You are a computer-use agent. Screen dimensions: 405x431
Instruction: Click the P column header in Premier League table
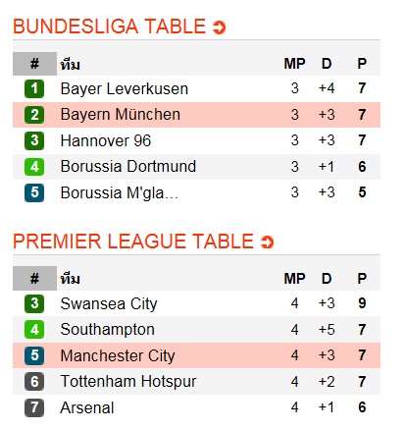point(362,279)
